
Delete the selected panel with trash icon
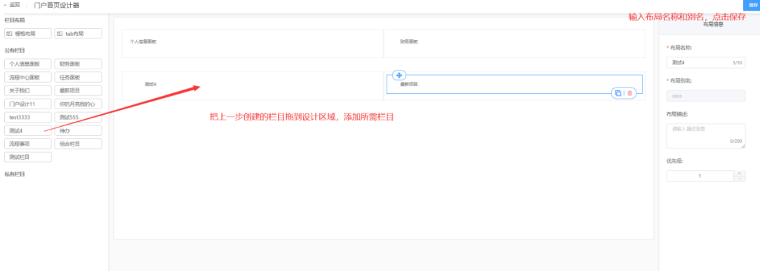click(x=629, y=93)
